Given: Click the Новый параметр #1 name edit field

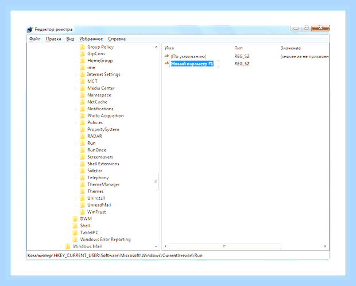Looking at the screenshot, I should click(x=194, y=64).
